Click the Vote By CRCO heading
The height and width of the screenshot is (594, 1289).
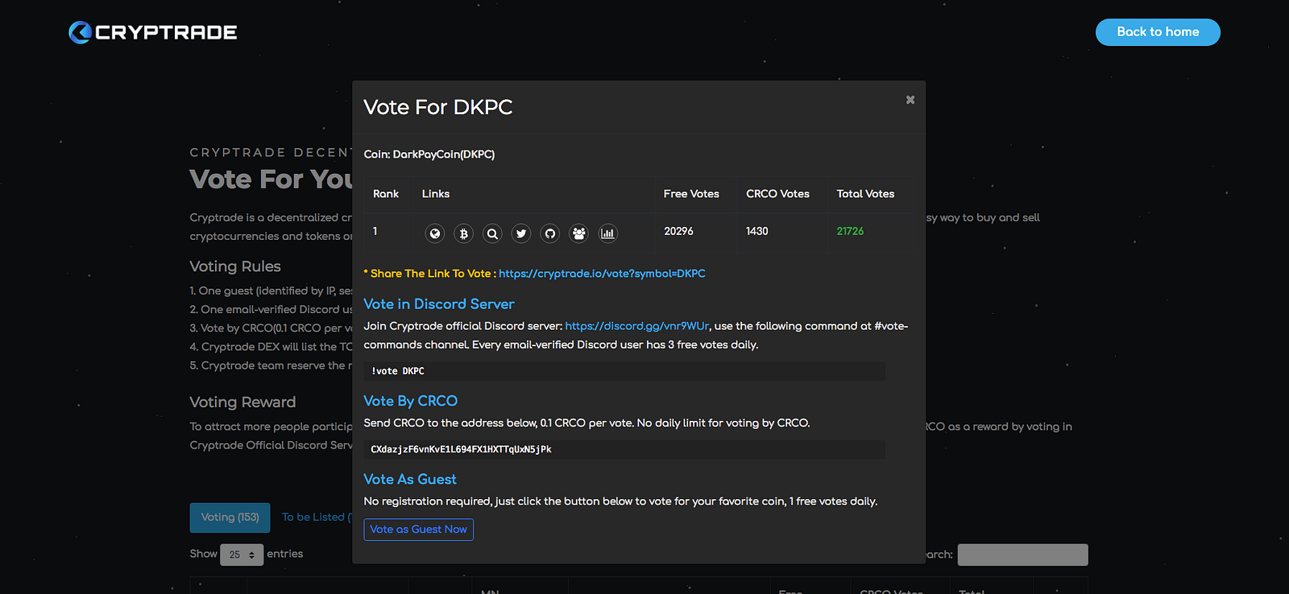tap(411, 401)
